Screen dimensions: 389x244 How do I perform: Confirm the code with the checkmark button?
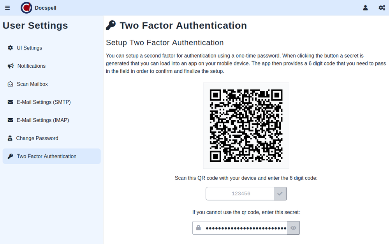[x=280, y=193]
